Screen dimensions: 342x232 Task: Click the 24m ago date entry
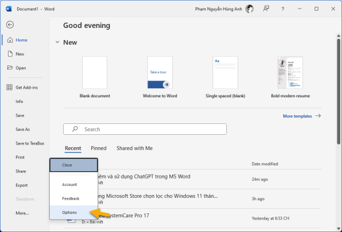pos(259,179)
